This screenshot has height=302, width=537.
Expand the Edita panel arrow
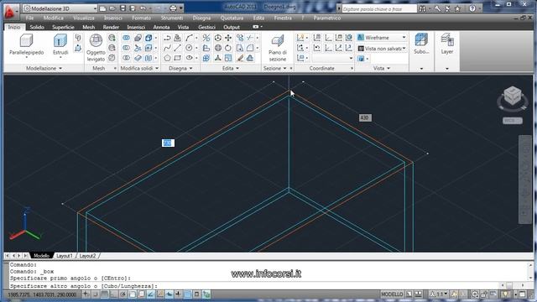tap(237, 69)
